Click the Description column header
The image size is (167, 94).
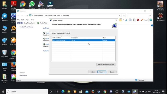coord(87,38)
